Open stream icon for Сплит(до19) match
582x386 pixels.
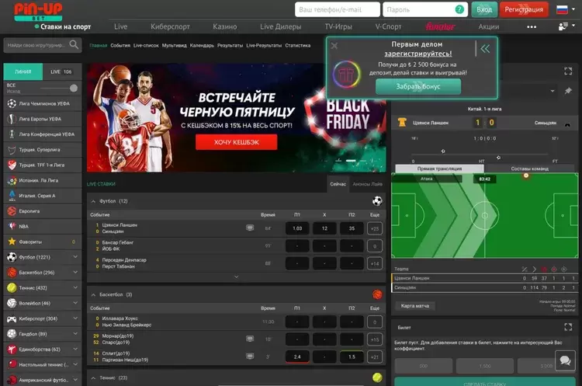tap(250, 356)
